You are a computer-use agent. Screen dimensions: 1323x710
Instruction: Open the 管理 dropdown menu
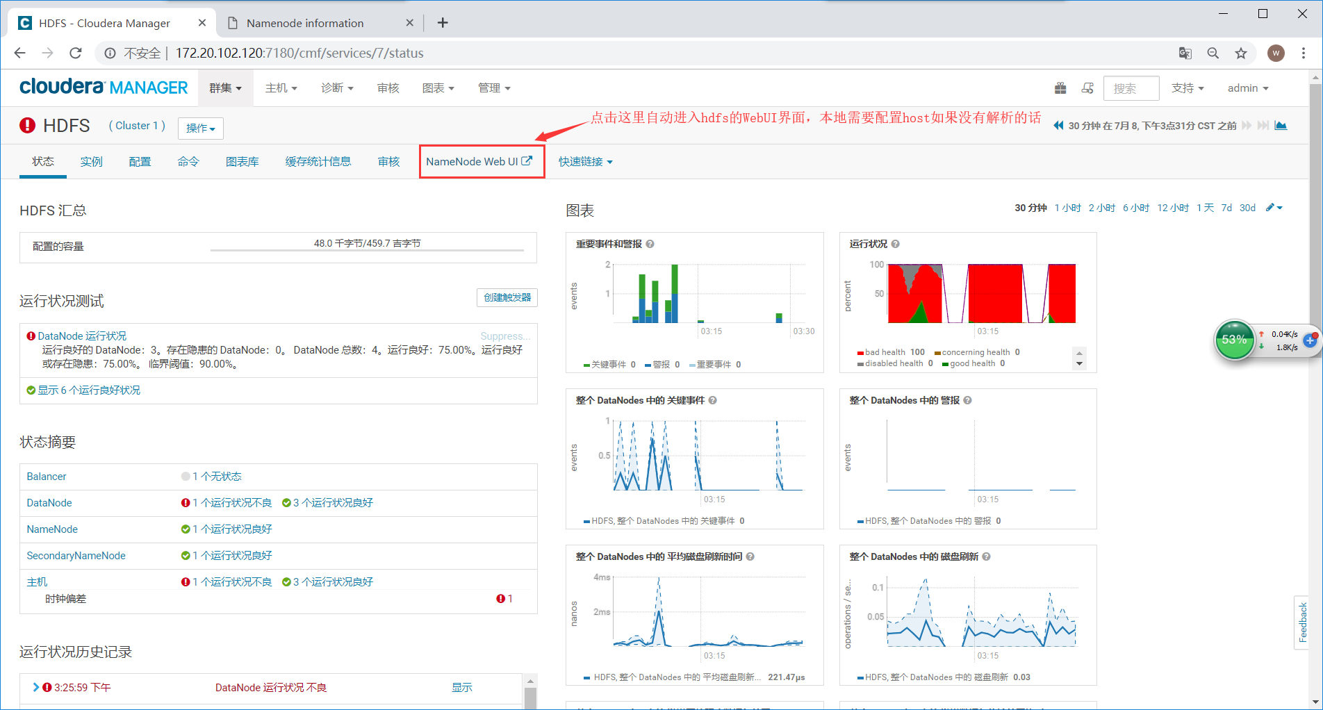click(x=494, y=88)
